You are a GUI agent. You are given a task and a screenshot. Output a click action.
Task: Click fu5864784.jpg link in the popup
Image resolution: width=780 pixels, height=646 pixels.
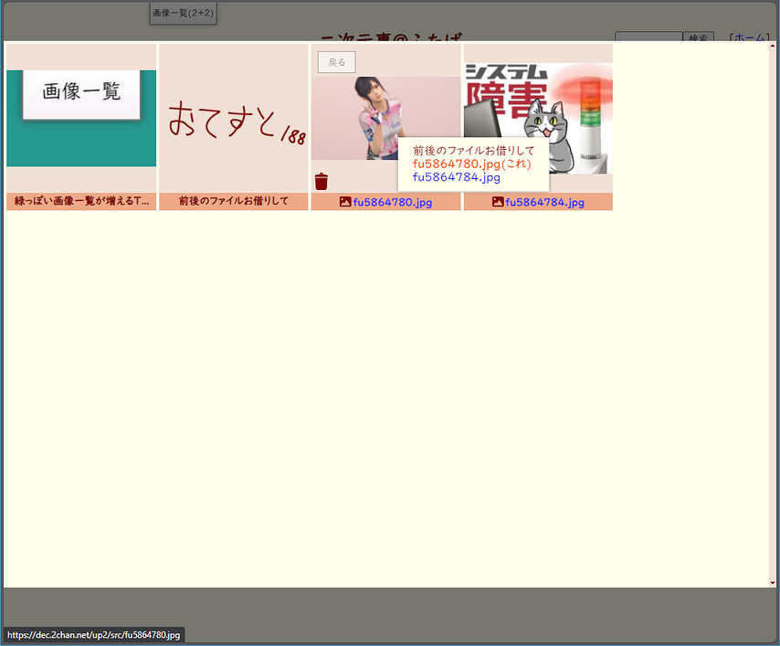tap(456, 177)
